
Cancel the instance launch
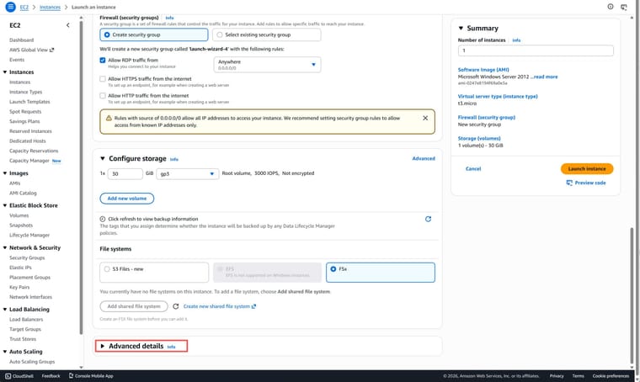473,169
